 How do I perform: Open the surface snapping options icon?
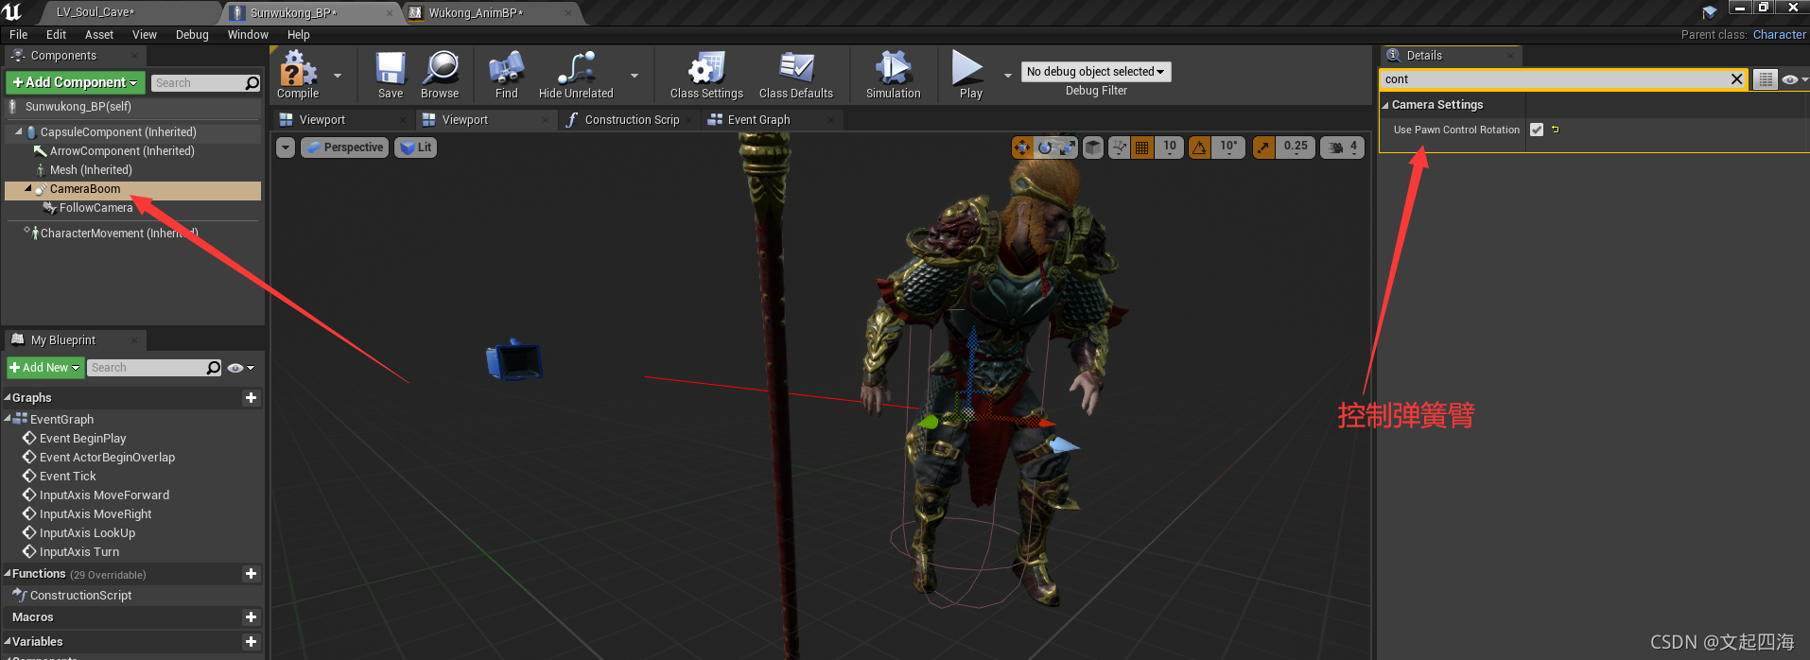pos(1120,148)
